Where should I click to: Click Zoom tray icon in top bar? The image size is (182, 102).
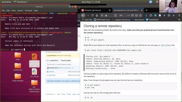[150, 2]
